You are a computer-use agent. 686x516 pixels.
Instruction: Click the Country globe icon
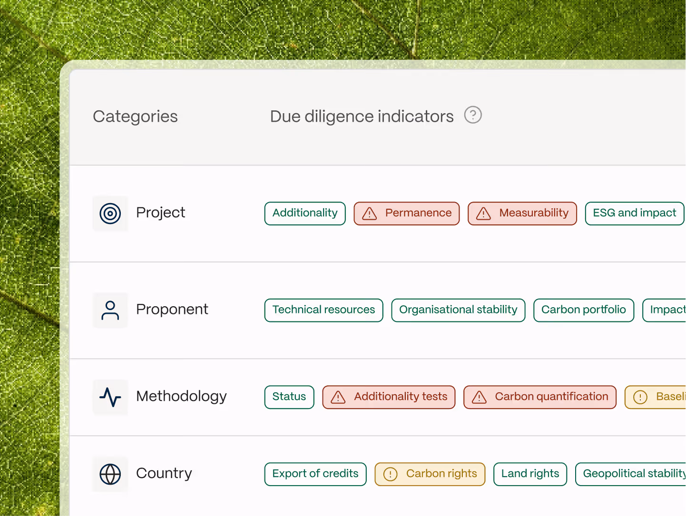coord(110,474)
